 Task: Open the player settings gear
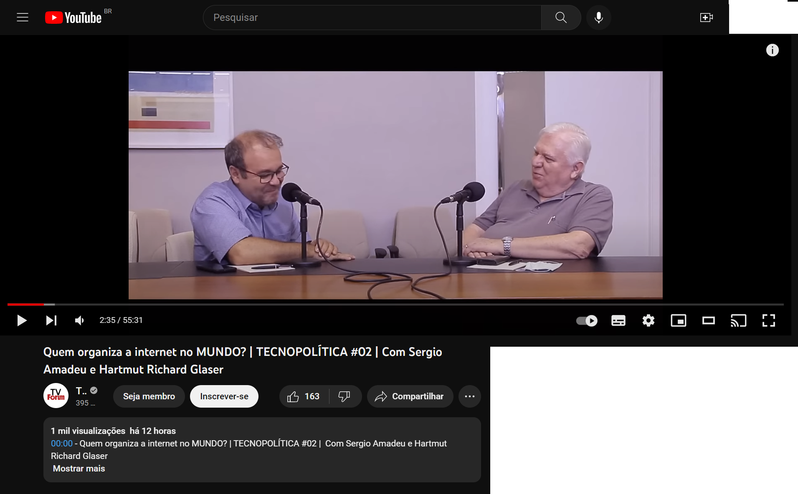[648, 320]
